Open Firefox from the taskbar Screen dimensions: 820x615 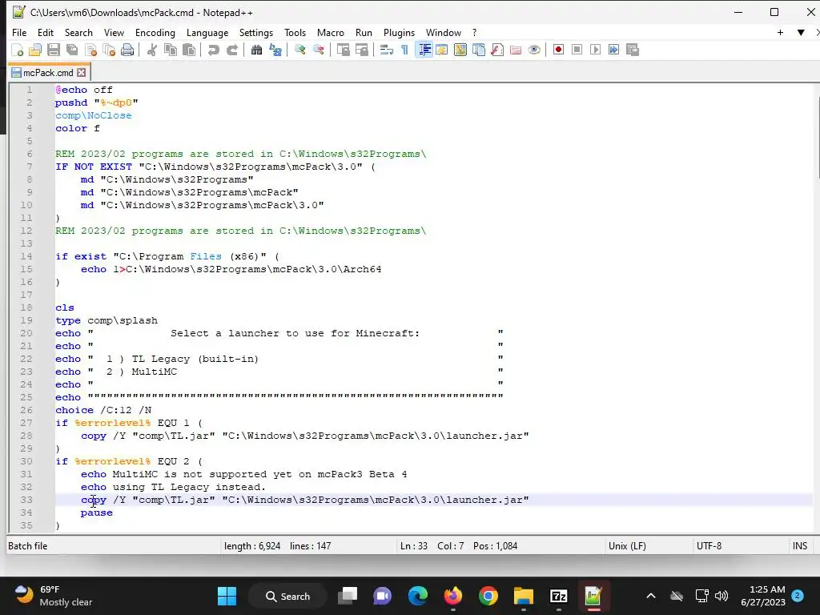(x=453, y=596)
